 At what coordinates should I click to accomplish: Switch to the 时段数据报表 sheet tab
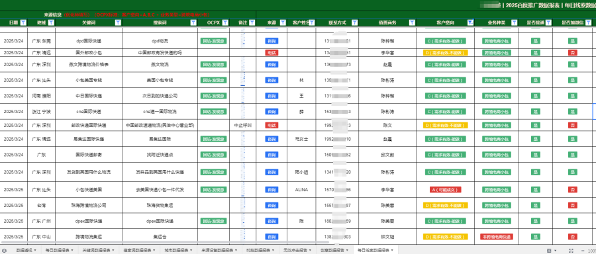[258, 251]
